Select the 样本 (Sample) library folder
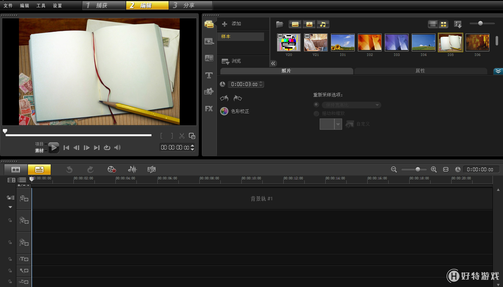The width and height of the screenshot is (503, 287). (x=240, y=37)
